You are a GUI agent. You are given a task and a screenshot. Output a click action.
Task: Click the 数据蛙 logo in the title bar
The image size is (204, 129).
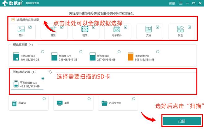pos(13,3)
